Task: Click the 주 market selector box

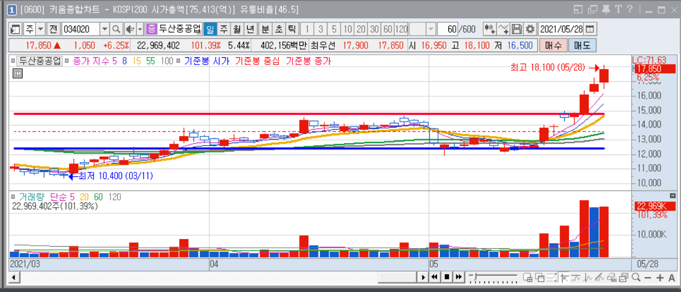Action: pos(29,29)
